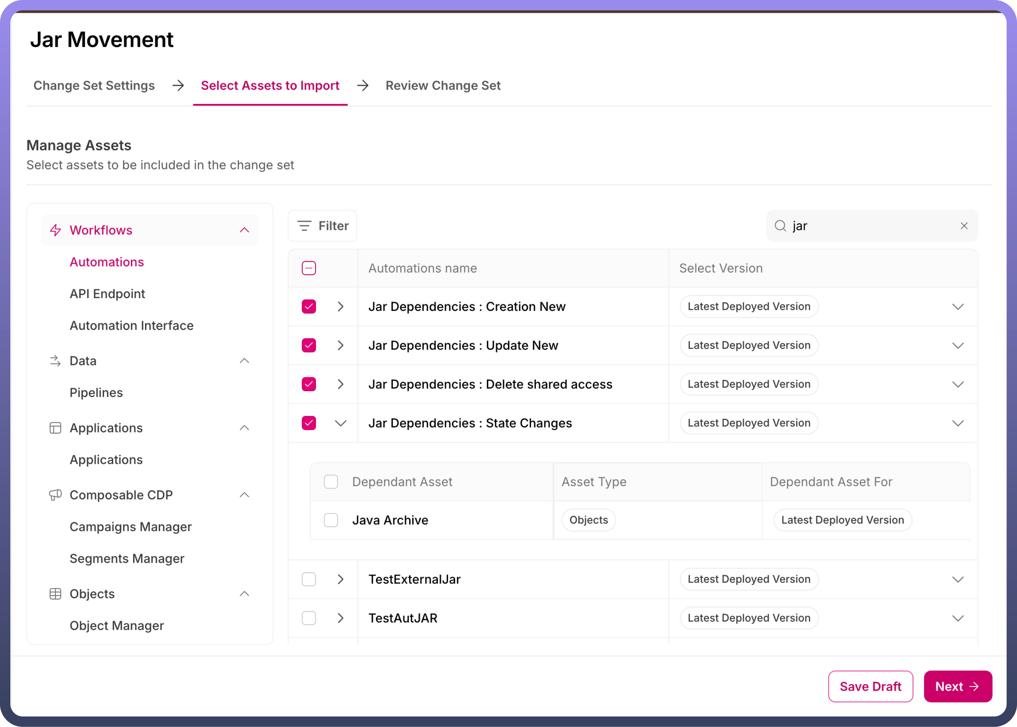1017x727 pixels.
Task: Go to Review Change Set step
Action: 443,86
